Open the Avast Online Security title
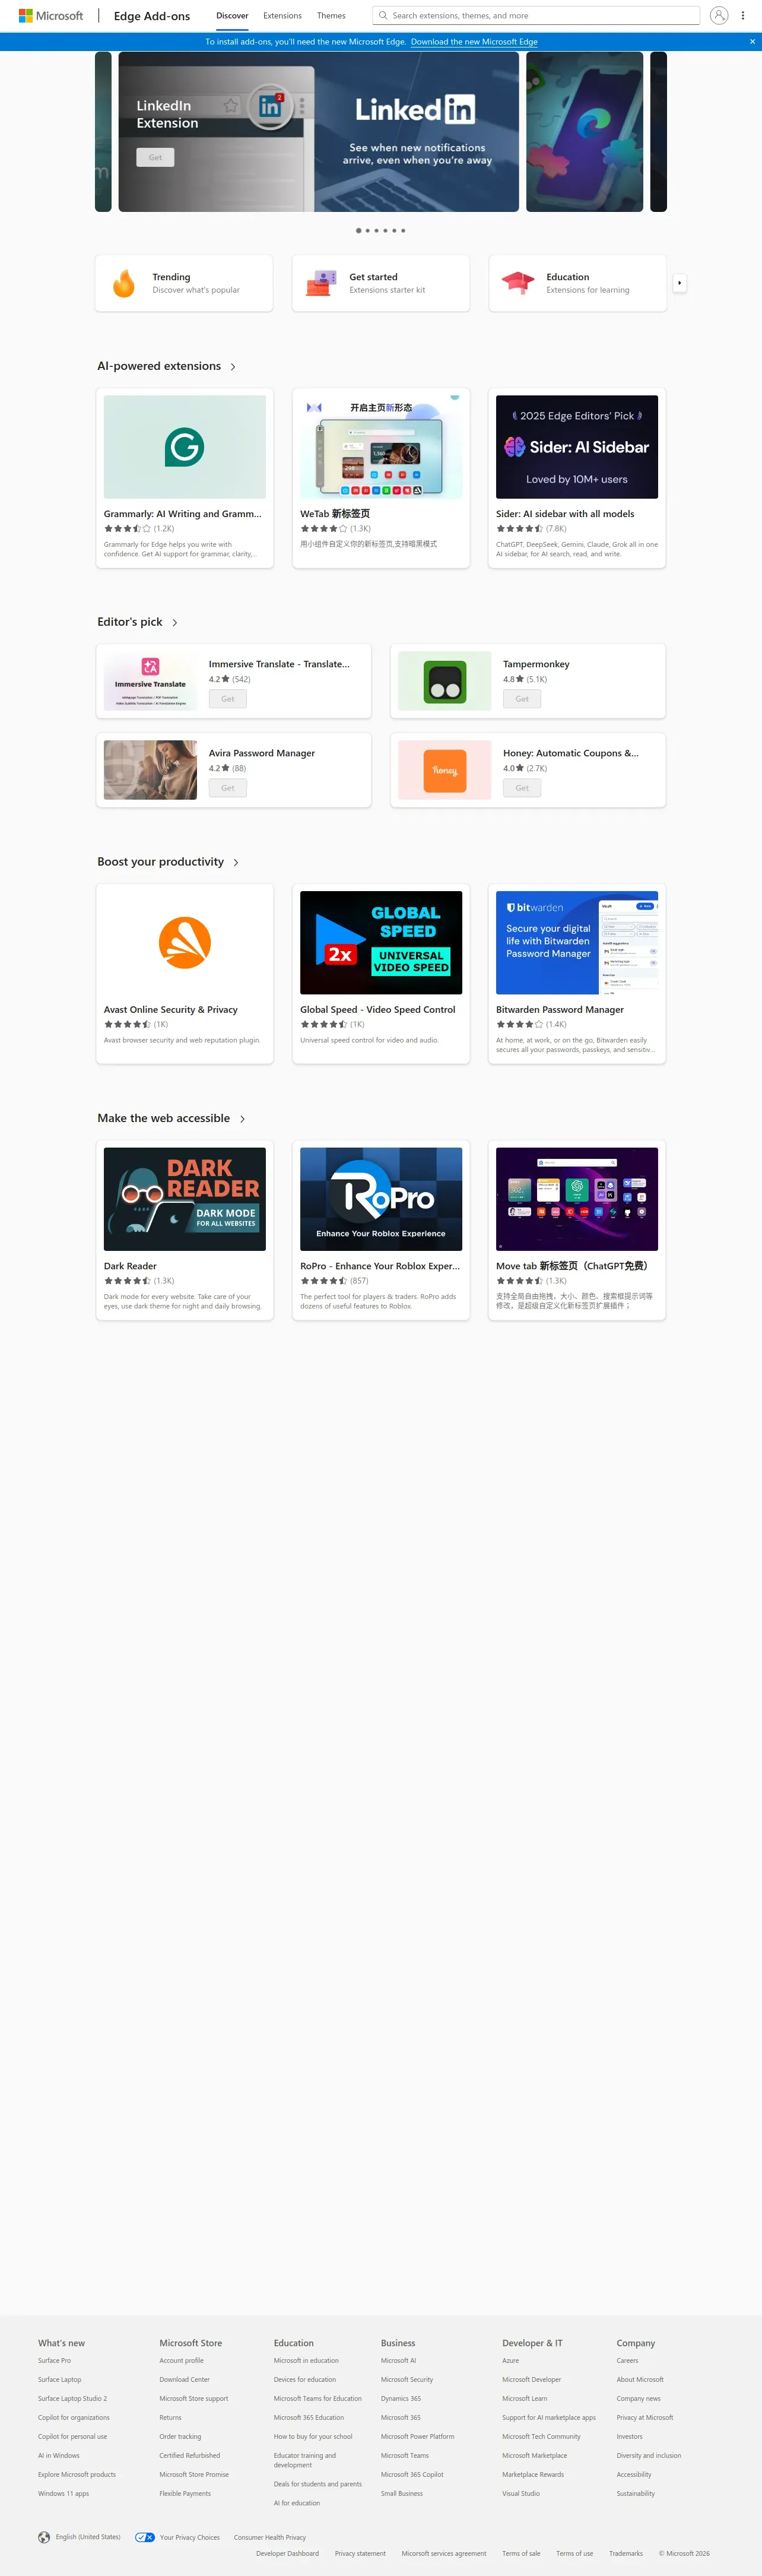 pyautogui.click(x=171, y=1010)
